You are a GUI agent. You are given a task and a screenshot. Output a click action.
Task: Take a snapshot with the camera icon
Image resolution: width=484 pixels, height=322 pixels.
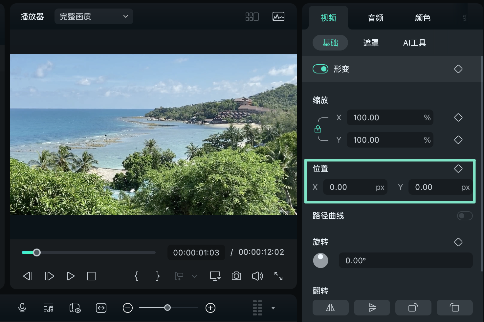click(x=236, y=276)
